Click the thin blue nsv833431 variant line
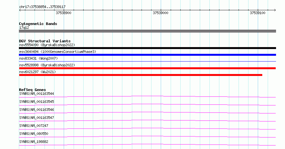This screenshot has width=285, height=149. click(x=147, y=61)
